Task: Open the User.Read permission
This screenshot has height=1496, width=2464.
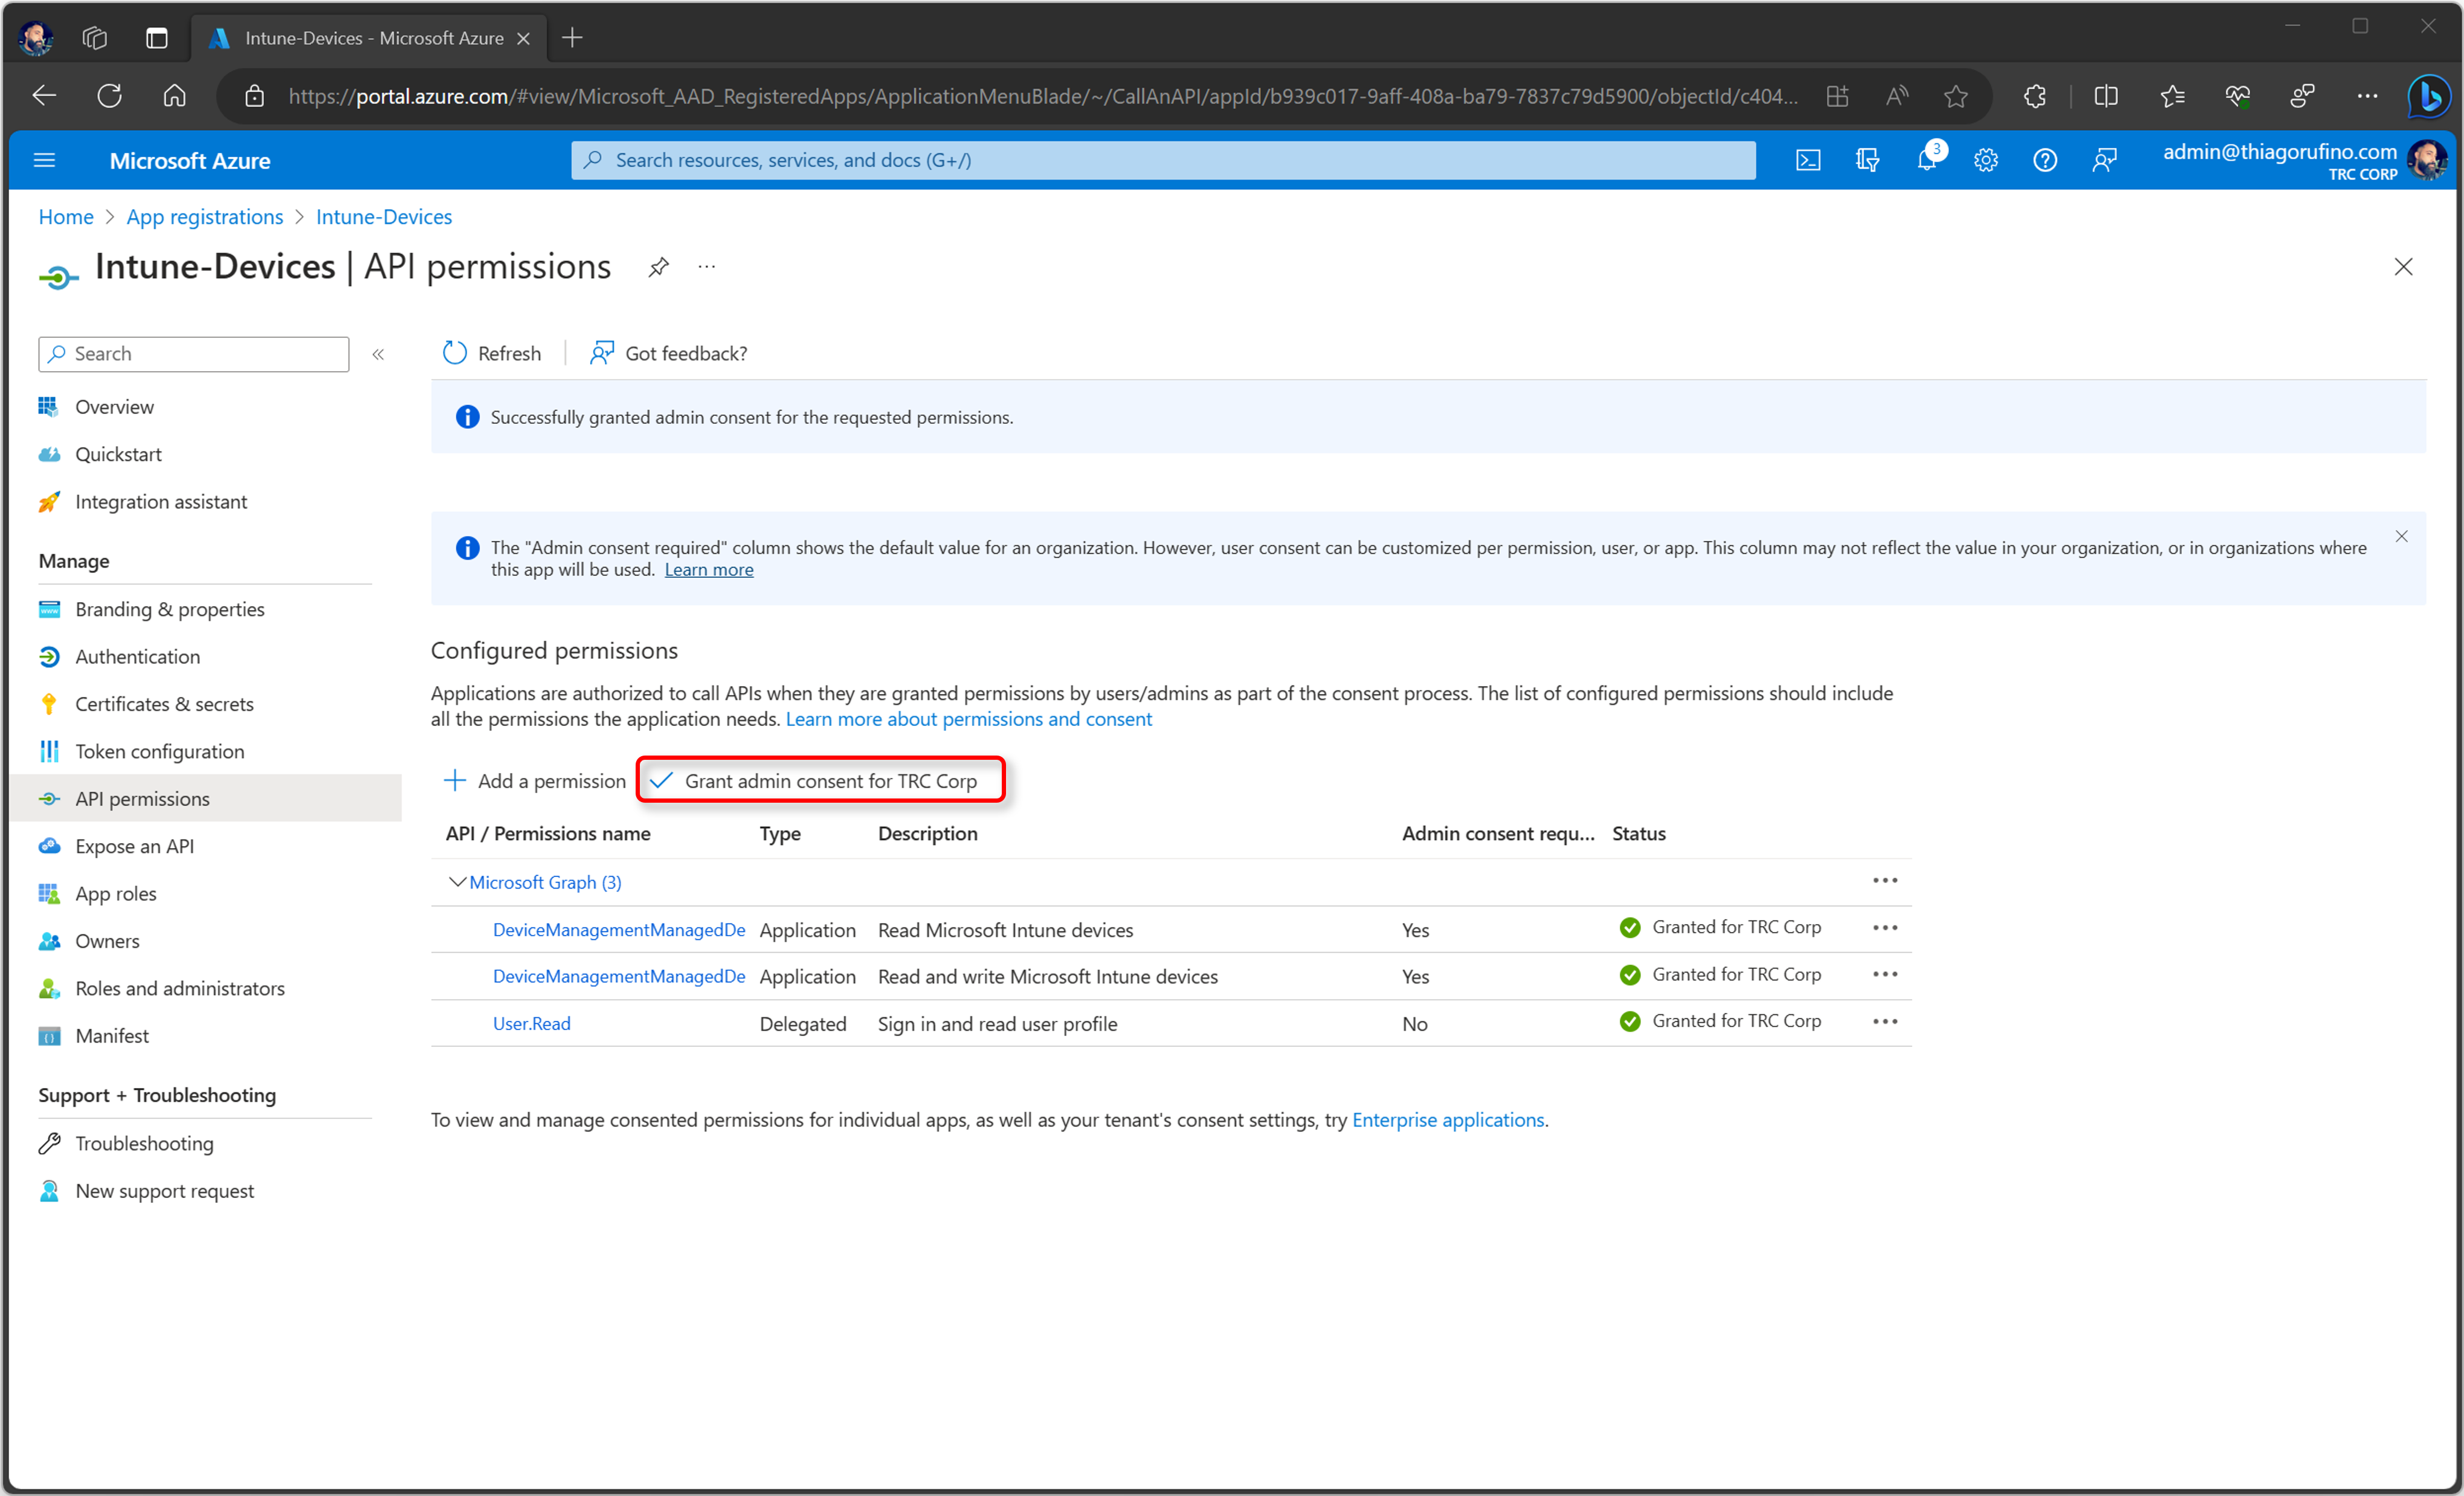Action: tap(531, 1023)
